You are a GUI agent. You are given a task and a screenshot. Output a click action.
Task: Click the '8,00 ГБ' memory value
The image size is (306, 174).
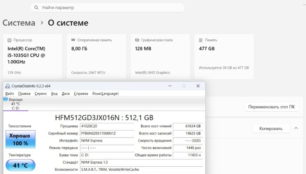click(x=79, y=49)
